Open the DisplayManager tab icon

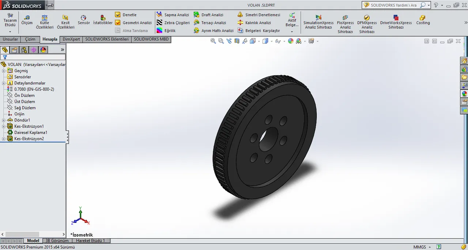tap(43, 50)
